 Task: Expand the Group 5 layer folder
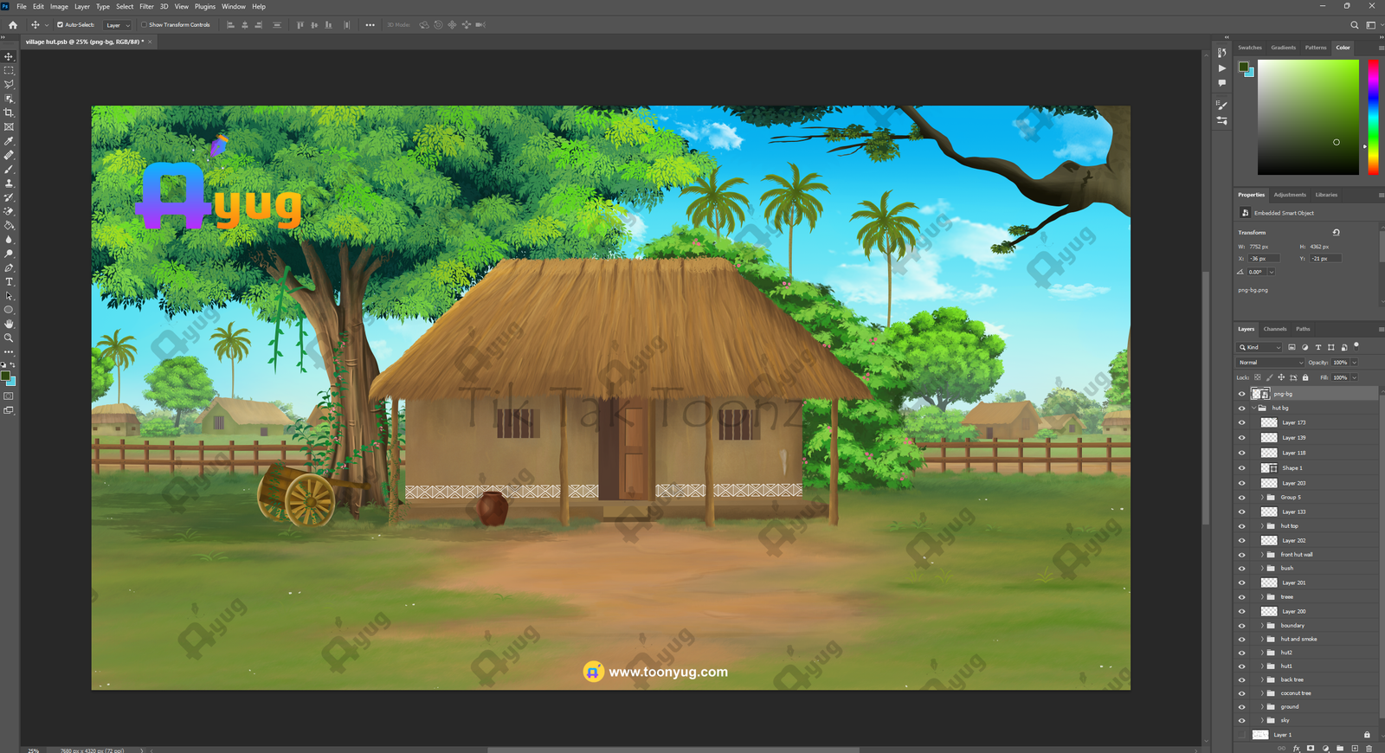(1261, 498)
